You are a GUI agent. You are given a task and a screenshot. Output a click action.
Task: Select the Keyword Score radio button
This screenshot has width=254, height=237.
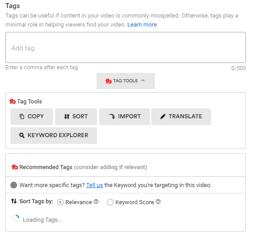pos(110,202)
